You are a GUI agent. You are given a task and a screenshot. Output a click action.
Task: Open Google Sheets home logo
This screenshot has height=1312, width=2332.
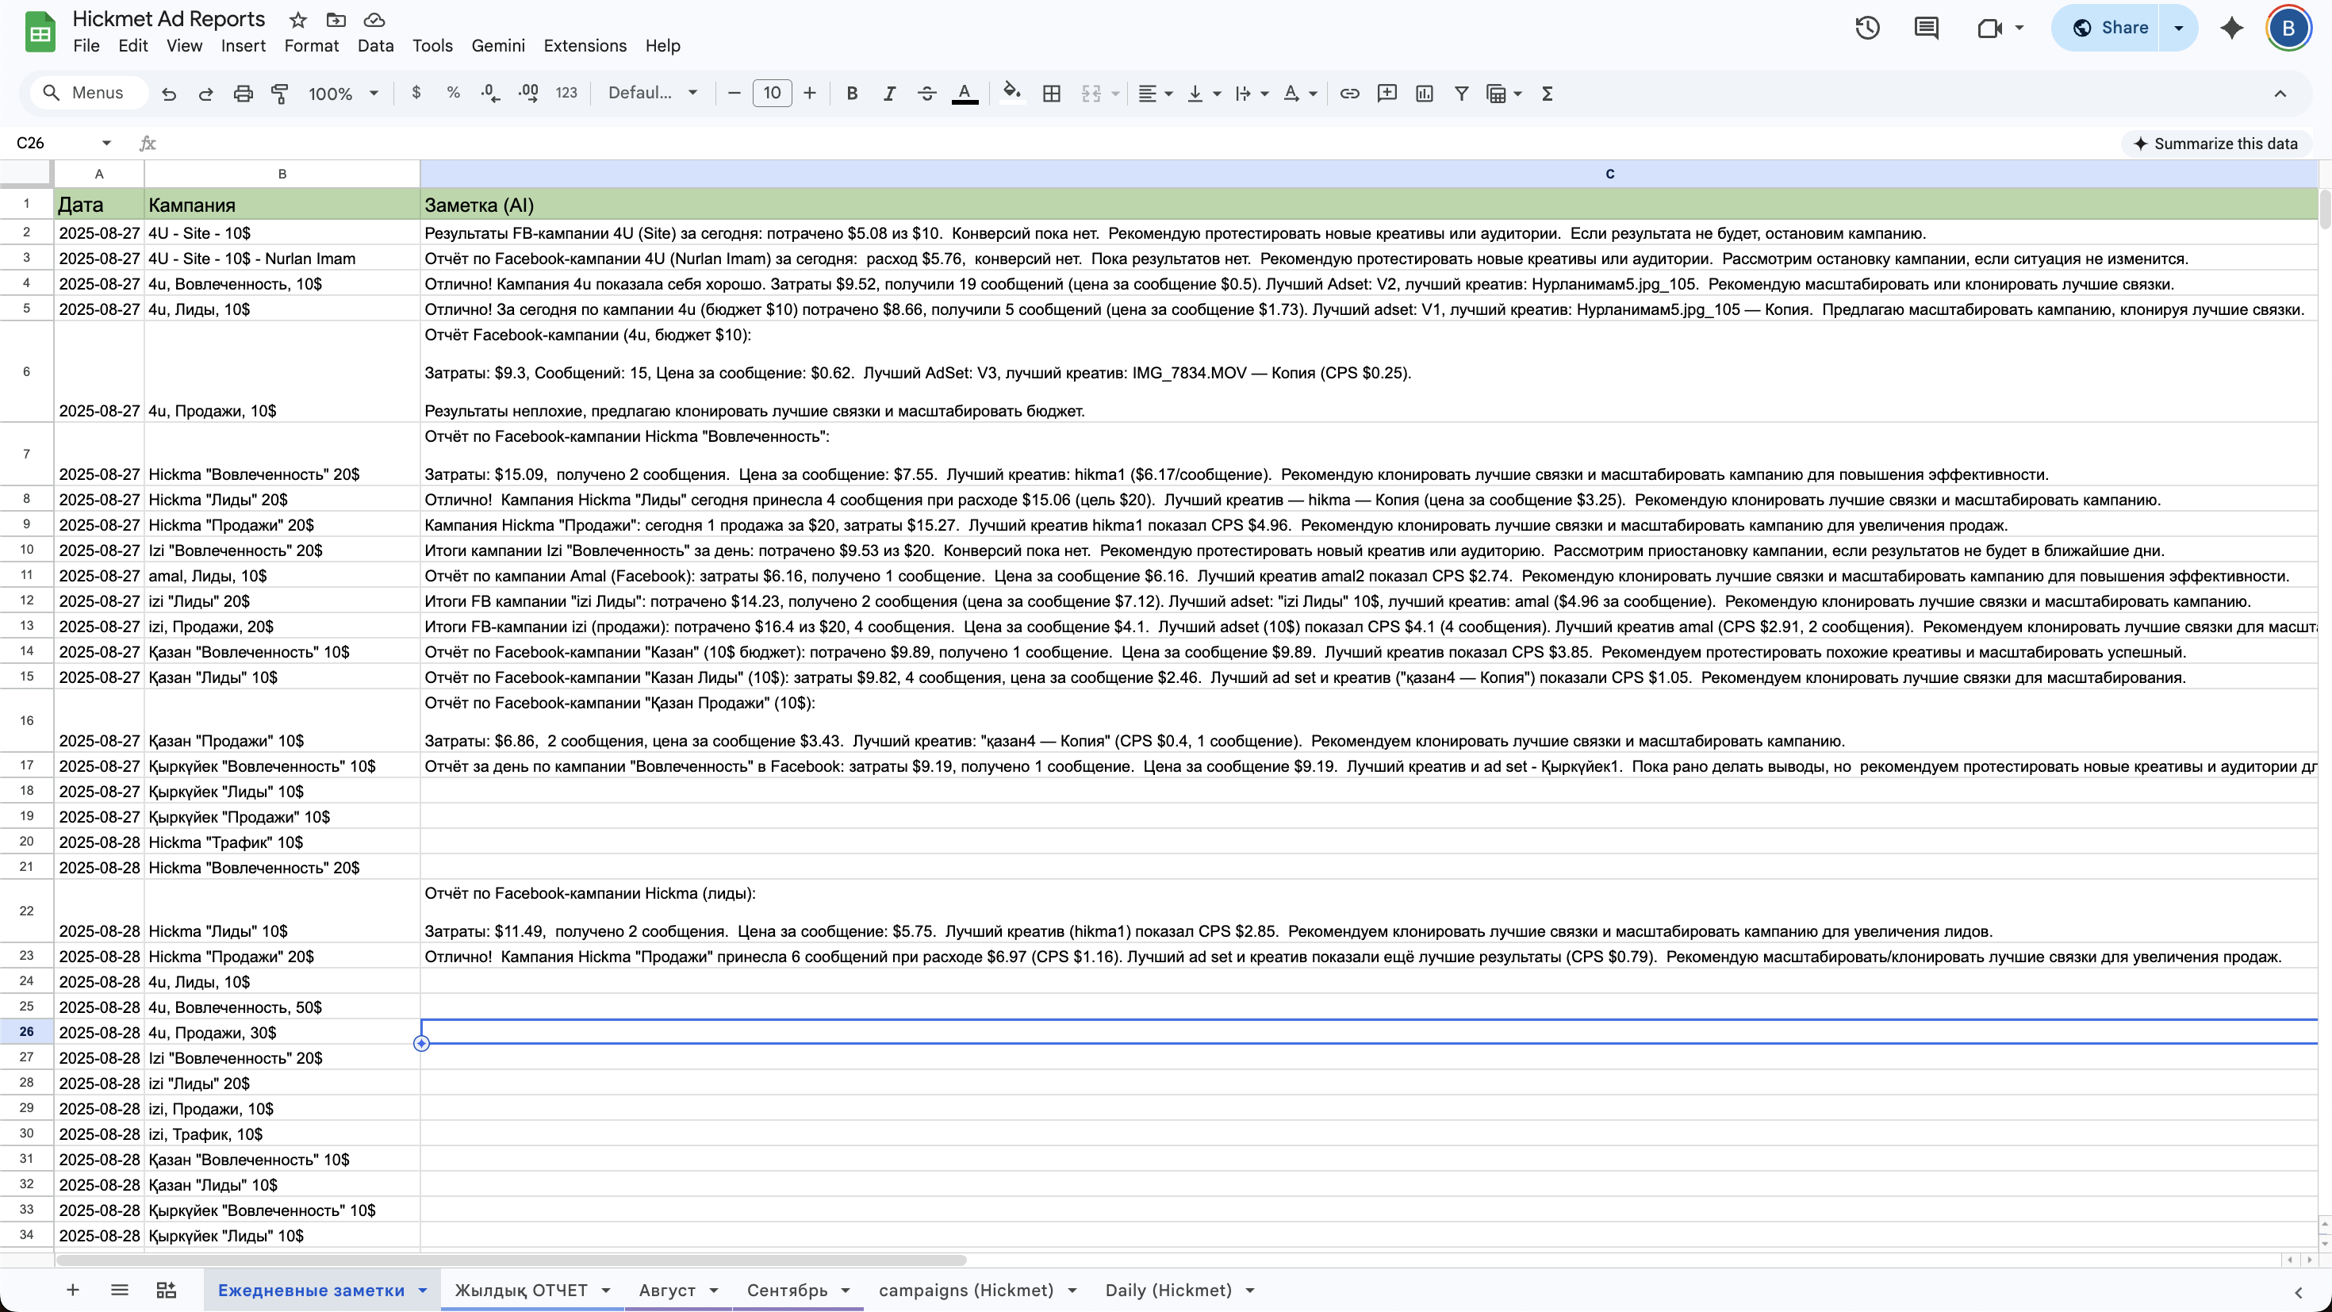click(40, 33)
